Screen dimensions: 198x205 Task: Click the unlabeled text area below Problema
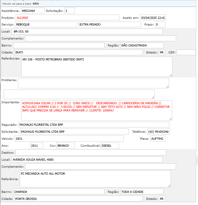coord(79,94)
